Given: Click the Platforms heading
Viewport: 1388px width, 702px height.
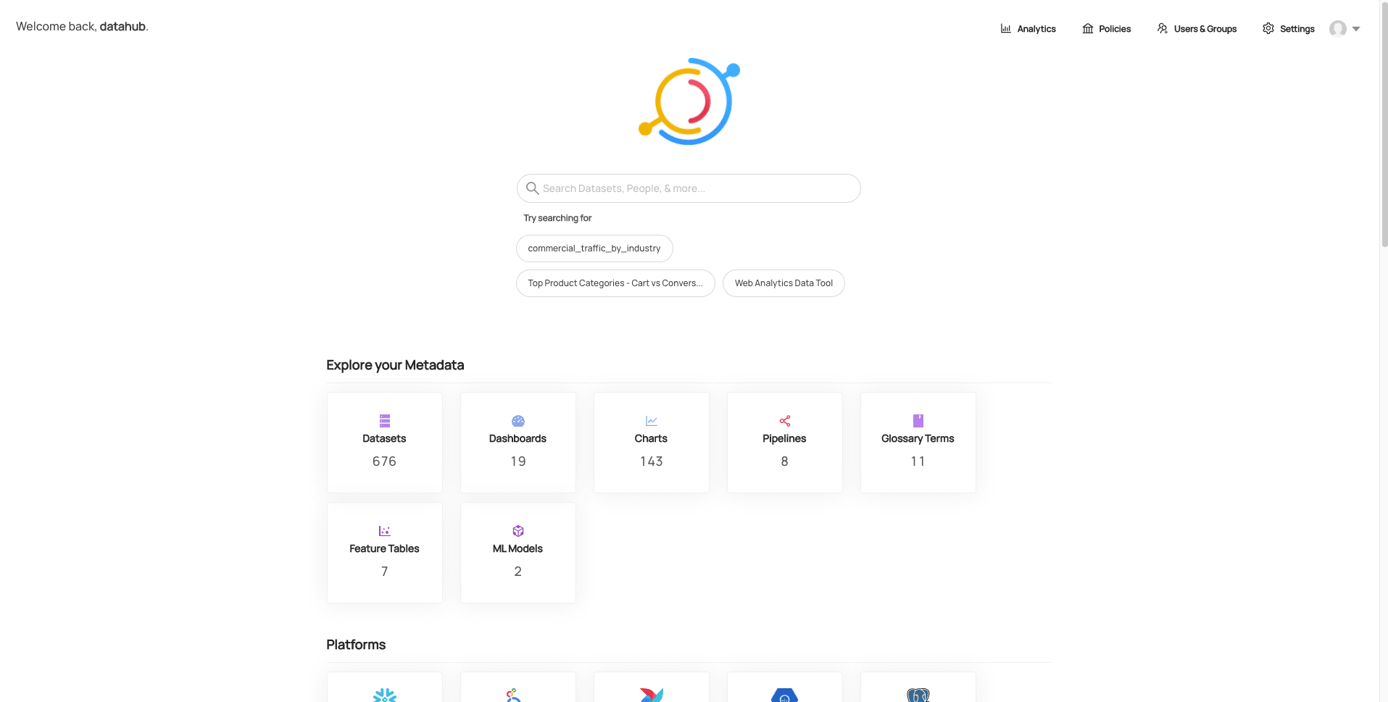Looking at the screenshot, I should 356,645.
